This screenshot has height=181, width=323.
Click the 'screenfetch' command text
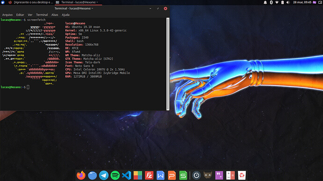(36, 20)
